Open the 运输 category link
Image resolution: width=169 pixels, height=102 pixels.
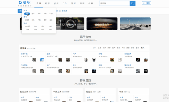click(100, 65)
